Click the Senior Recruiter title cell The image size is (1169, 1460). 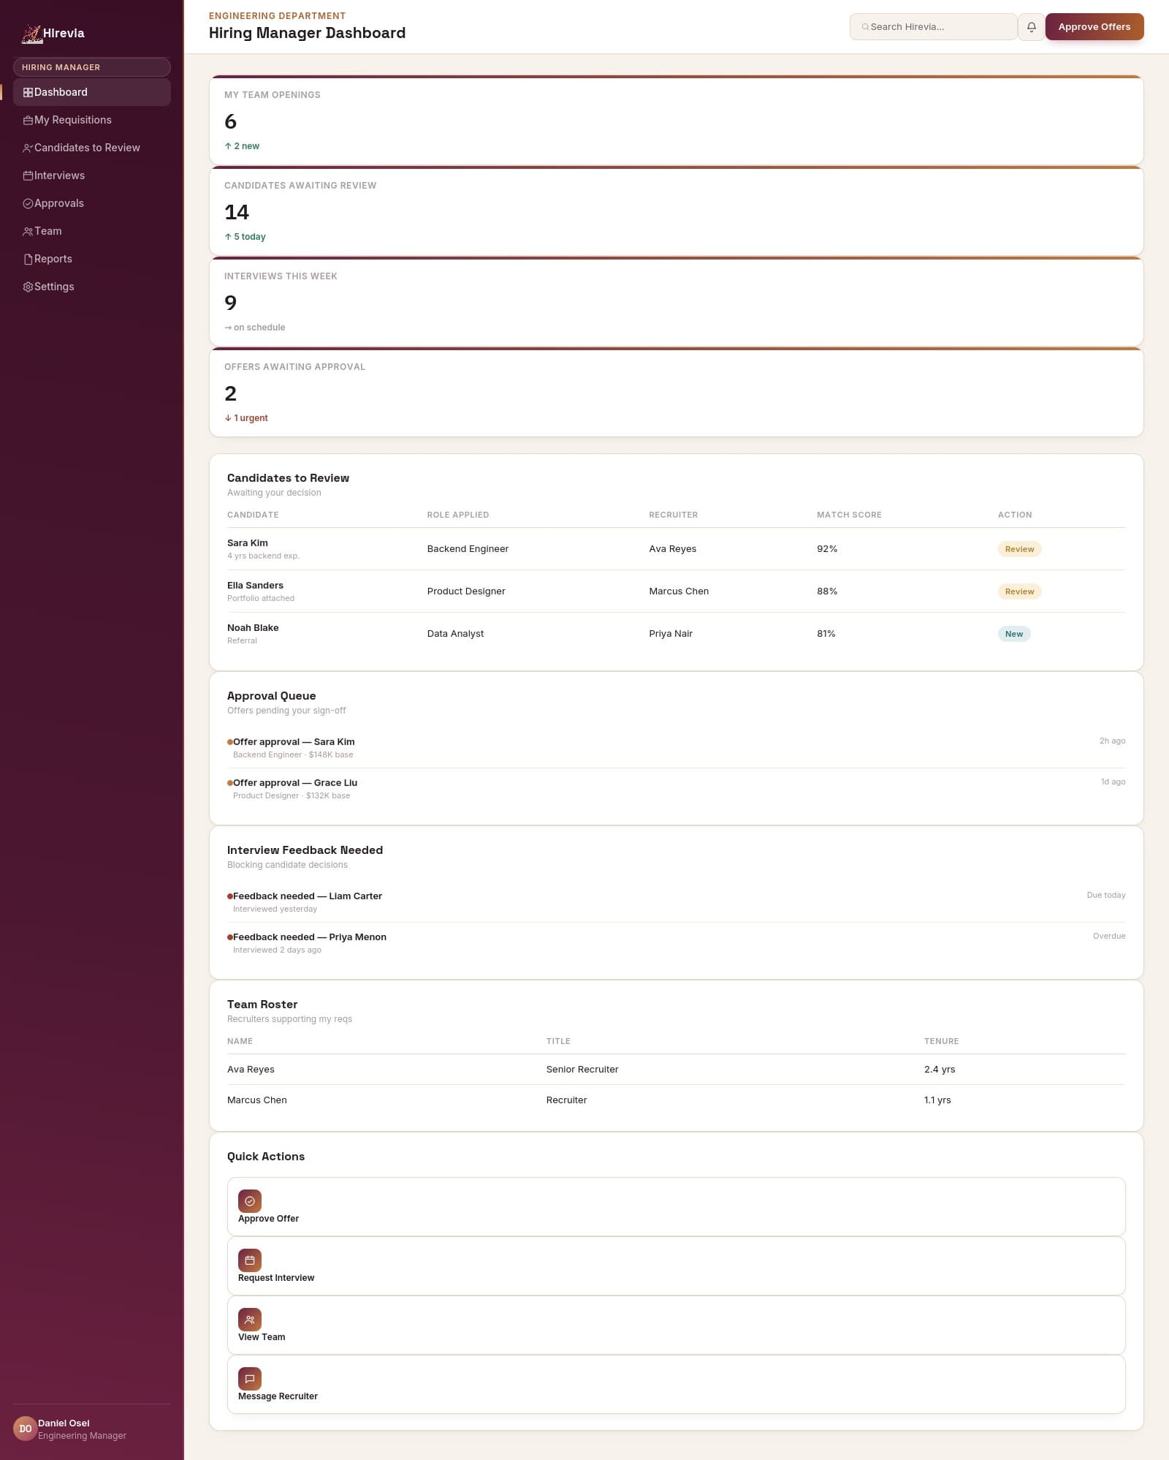(582, 1070)
